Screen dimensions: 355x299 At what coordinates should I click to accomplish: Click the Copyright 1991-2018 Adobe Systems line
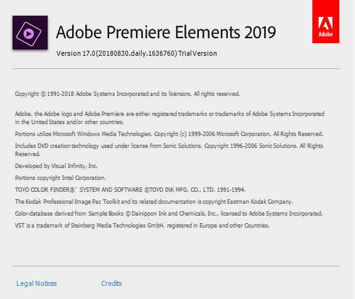point(127,94)
